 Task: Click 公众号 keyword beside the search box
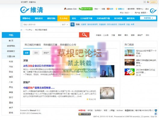[x=106, y=35]
